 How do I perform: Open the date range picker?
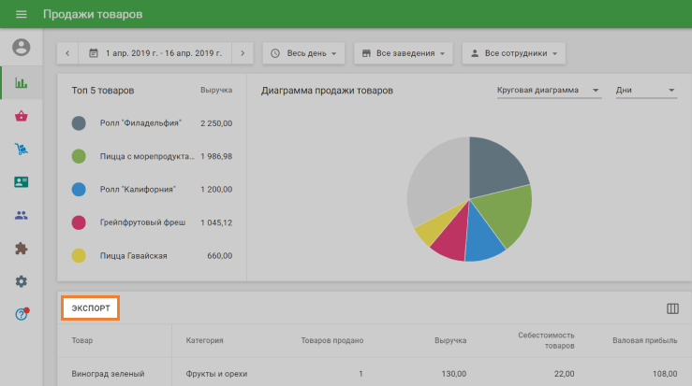[155, 53]
